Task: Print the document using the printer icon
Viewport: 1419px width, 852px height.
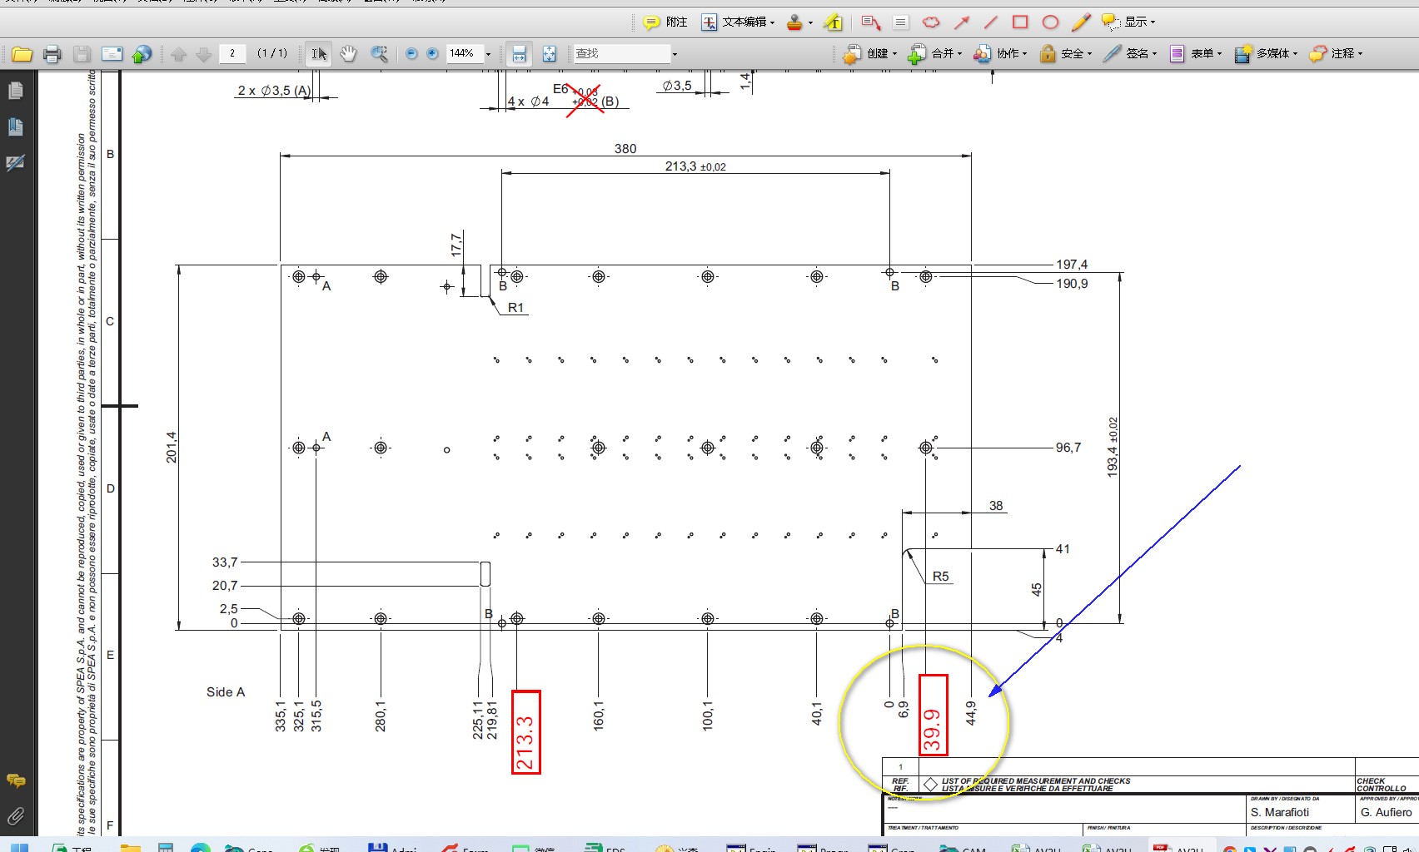Action: point(52,54)
